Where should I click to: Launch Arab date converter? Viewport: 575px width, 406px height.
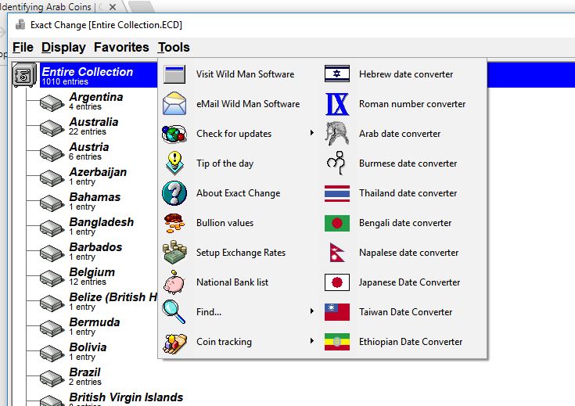[x=400, y=134]
